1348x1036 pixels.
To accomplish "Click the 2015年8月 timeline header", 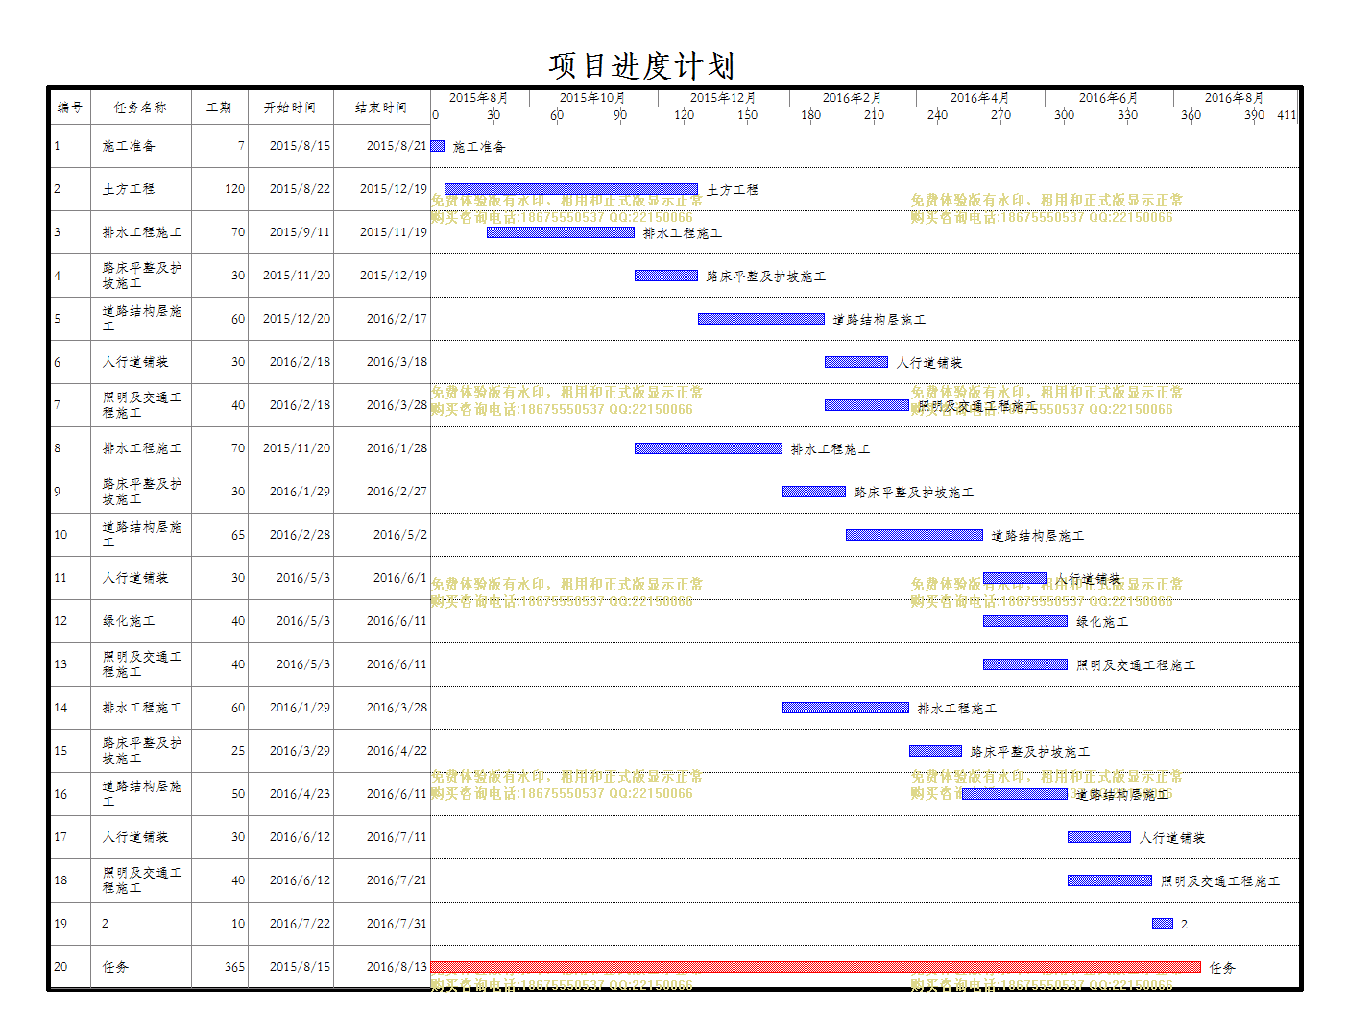I will click(x=478, y=98).
